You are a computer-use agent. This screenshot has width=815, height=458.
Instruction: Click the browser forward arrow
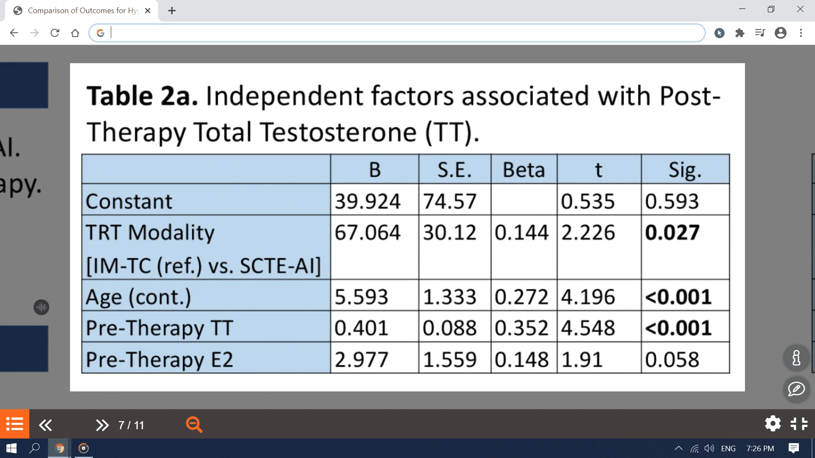34,33
